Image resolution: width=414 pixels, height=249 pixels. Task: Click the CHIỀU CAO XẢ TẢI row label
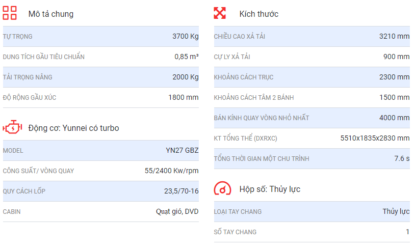coord(240,36)
